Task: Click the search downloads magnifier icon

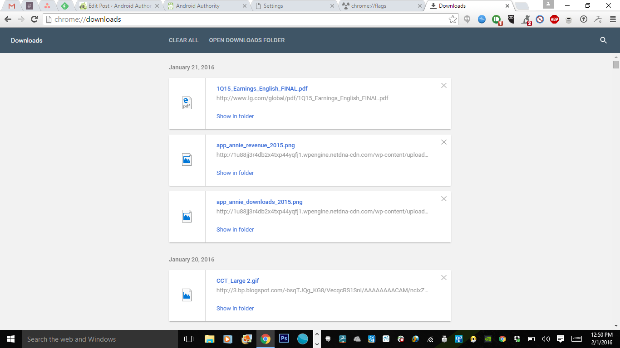Action: coord(603,40)
